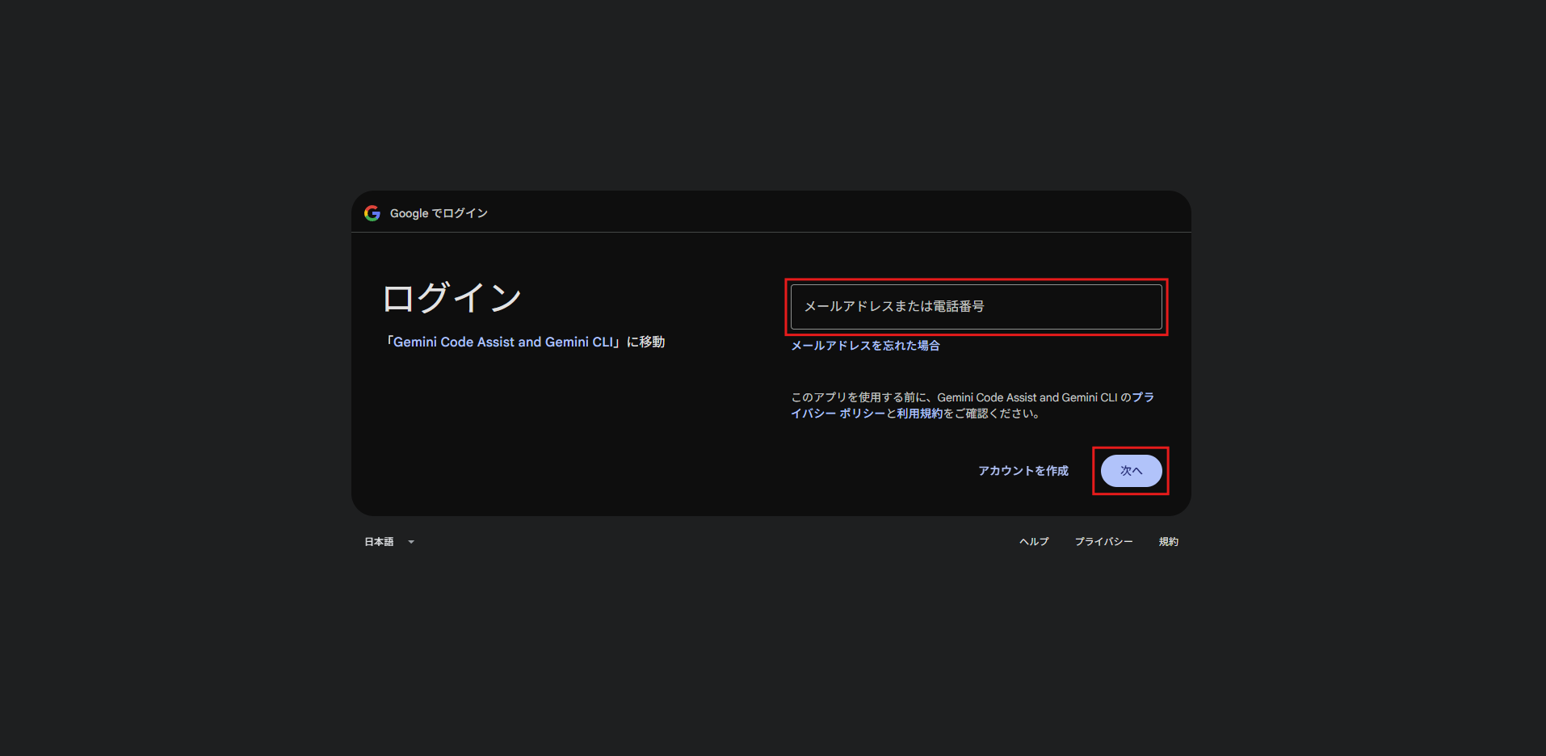This screenshot has height=756, width=1546.
Task: Click the arrow beside the 日本語 selector
Action: [411, 542]
